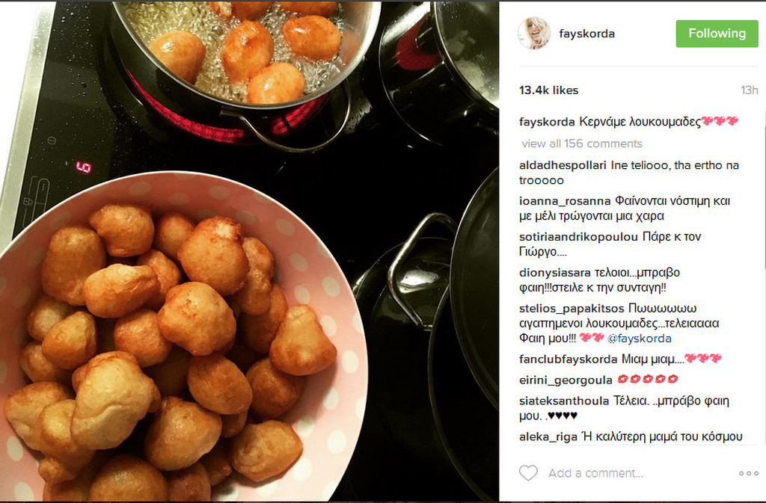The height and width of the screenshot is (503, 766).
Task: Open ioanna_rosanna's commenter profile
Action: point(565,201)
